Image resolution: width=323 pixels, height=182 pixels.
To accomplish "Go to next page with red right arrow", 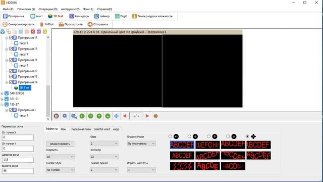I will click(x=147, y=116).
